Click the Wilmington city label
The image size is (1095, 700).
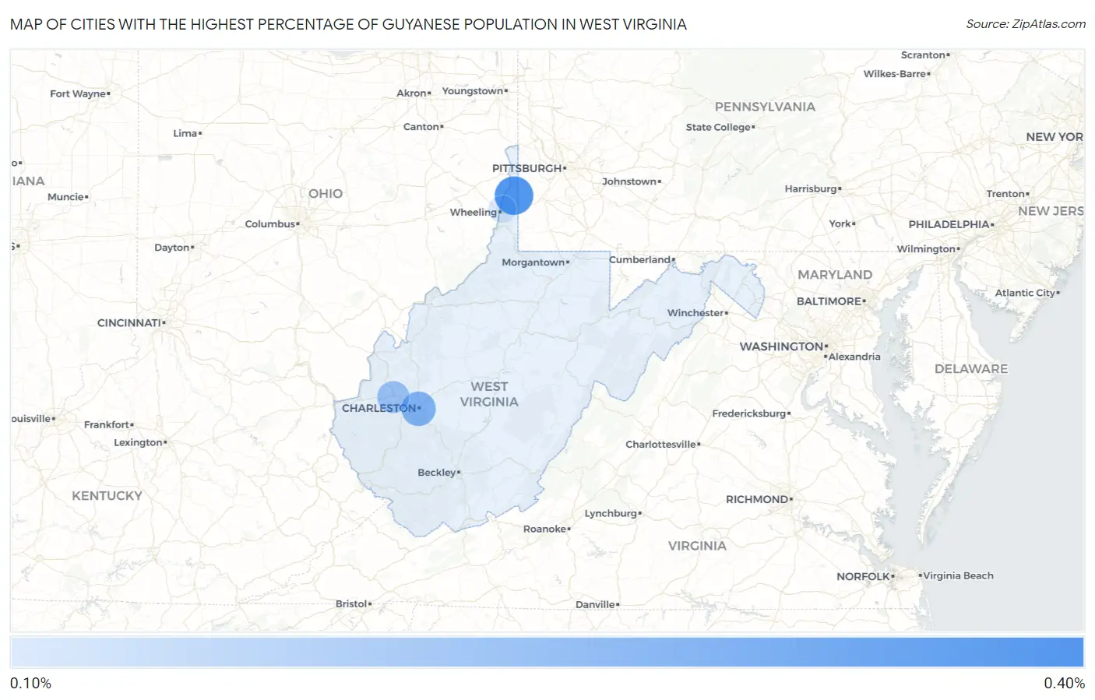(926, 249)
